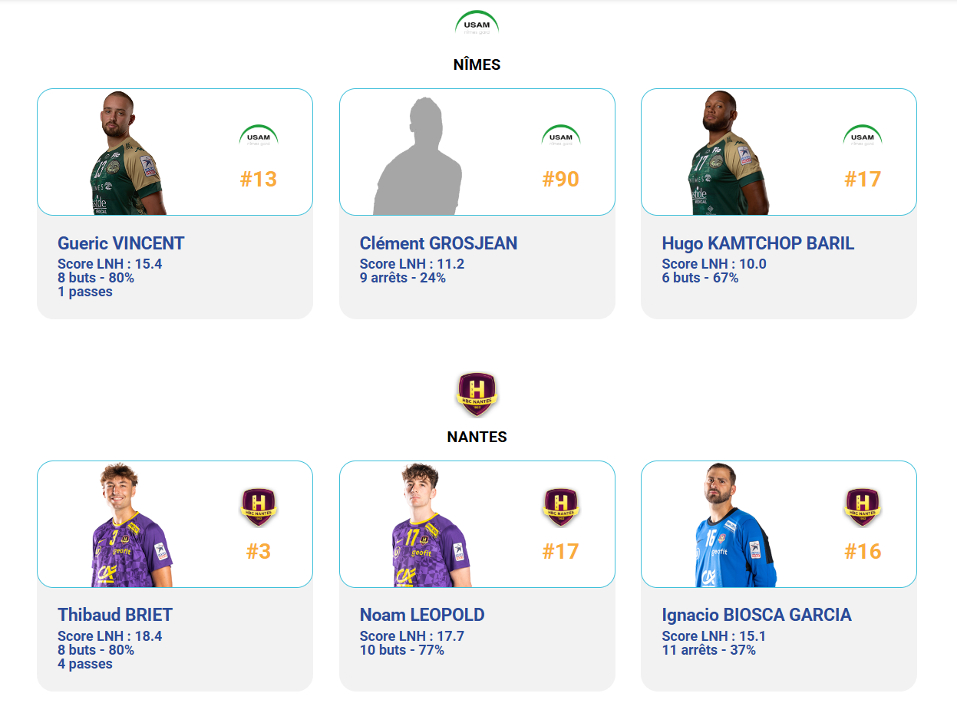Image resolution: width=957 pixels, height=723 pixels.
Task: Click USAM logo on Gueric Vincent's card
Action: tap(259, 137)
